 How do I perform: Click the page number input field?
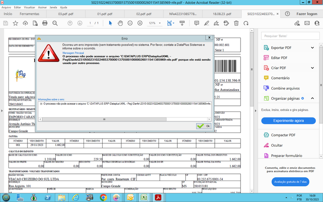pyautogui.click(x=90, y=23)
